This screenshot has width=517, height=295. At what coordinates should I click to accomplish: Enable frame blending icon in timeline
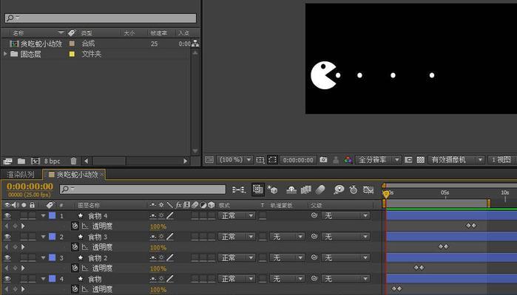[x=306, y=190]
